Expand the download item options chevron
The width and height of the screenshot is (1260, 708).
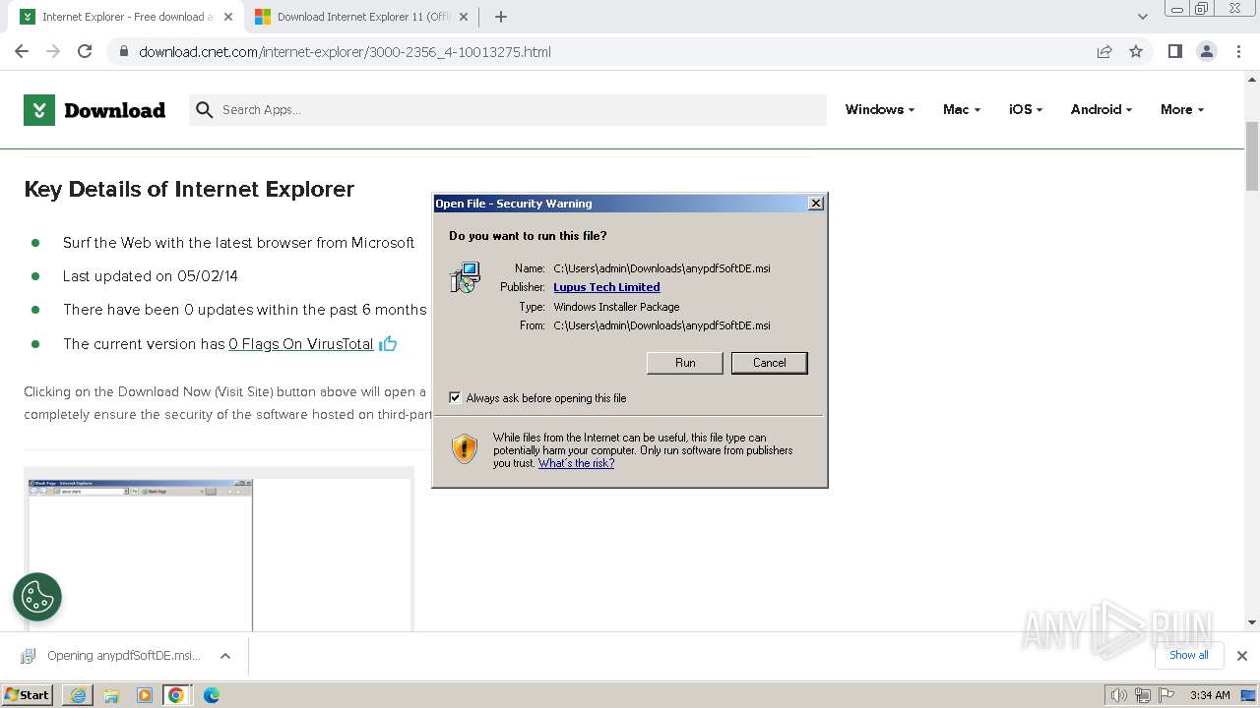pyautogui.click(x=224, y=656)
